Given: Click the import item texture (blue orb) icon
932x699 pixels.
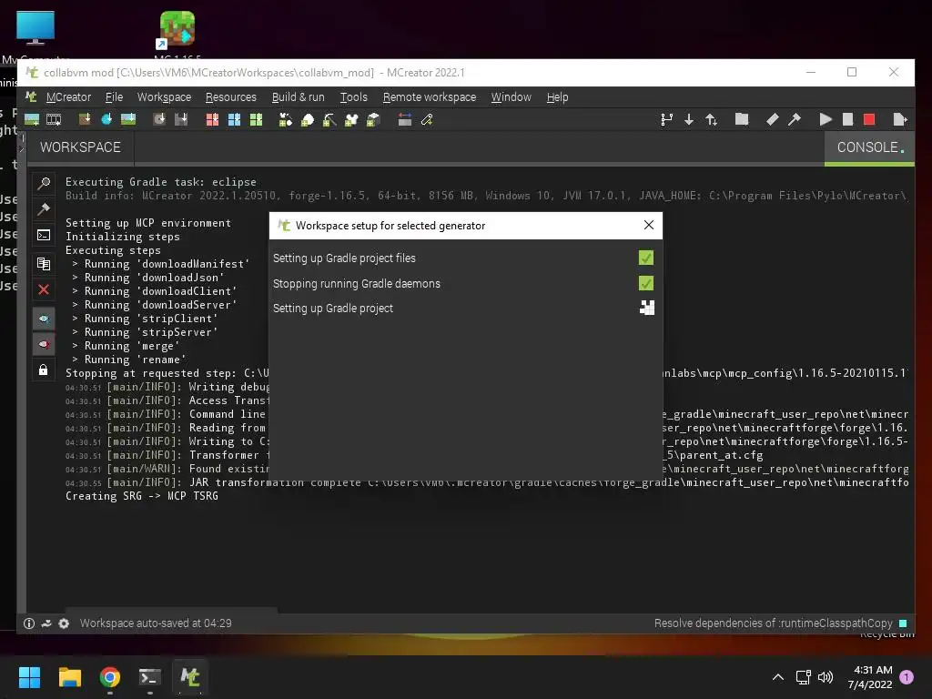Looking at the screenshot, I should [x=106, y=119].
